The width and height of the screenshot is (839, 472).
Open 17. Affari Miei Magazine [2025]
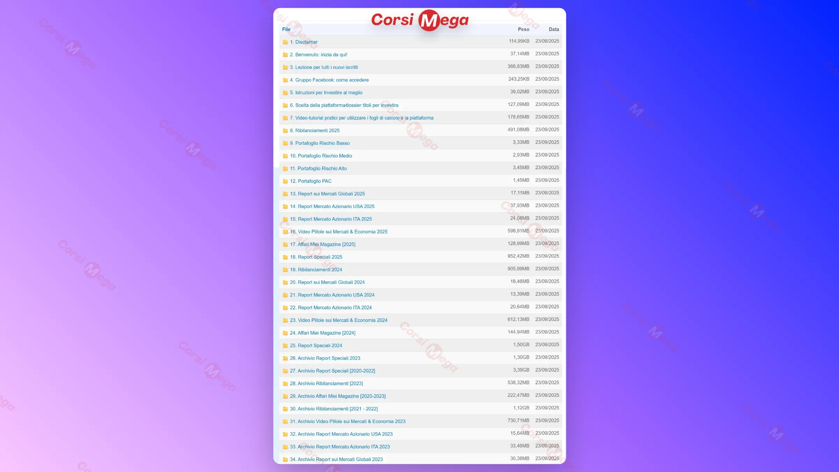coord(326,244)
